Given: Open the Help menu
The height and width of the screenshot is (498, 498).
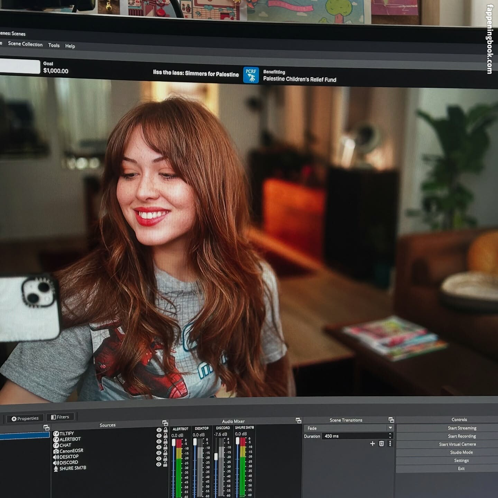Looking at the screenshot, I should click(70, 46).
